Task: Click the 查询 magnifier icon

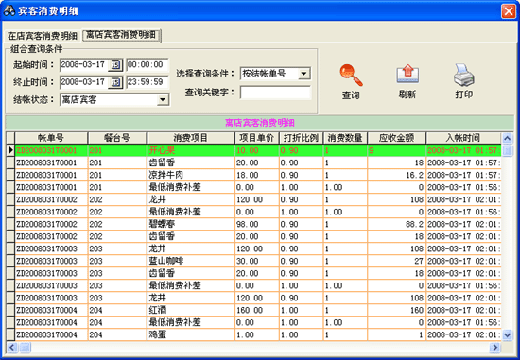Action: [x=351, y=75]
